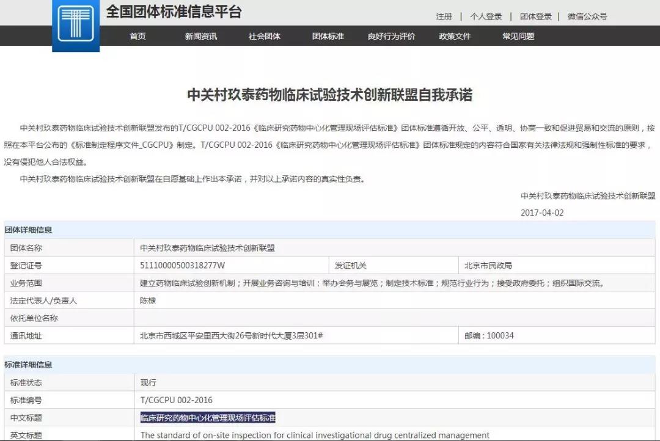Click the signature line above the date
660x441 pixels.
tap(588, 195)
